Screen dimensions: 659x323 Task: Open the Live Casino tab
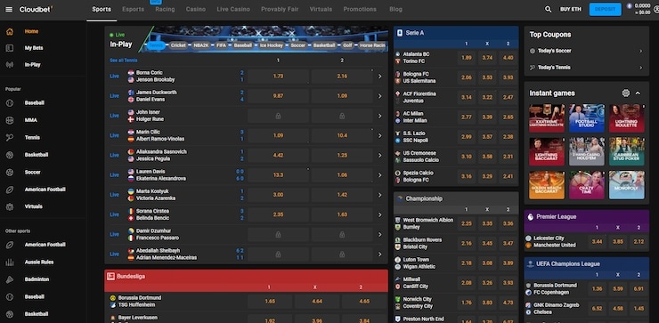233,9
